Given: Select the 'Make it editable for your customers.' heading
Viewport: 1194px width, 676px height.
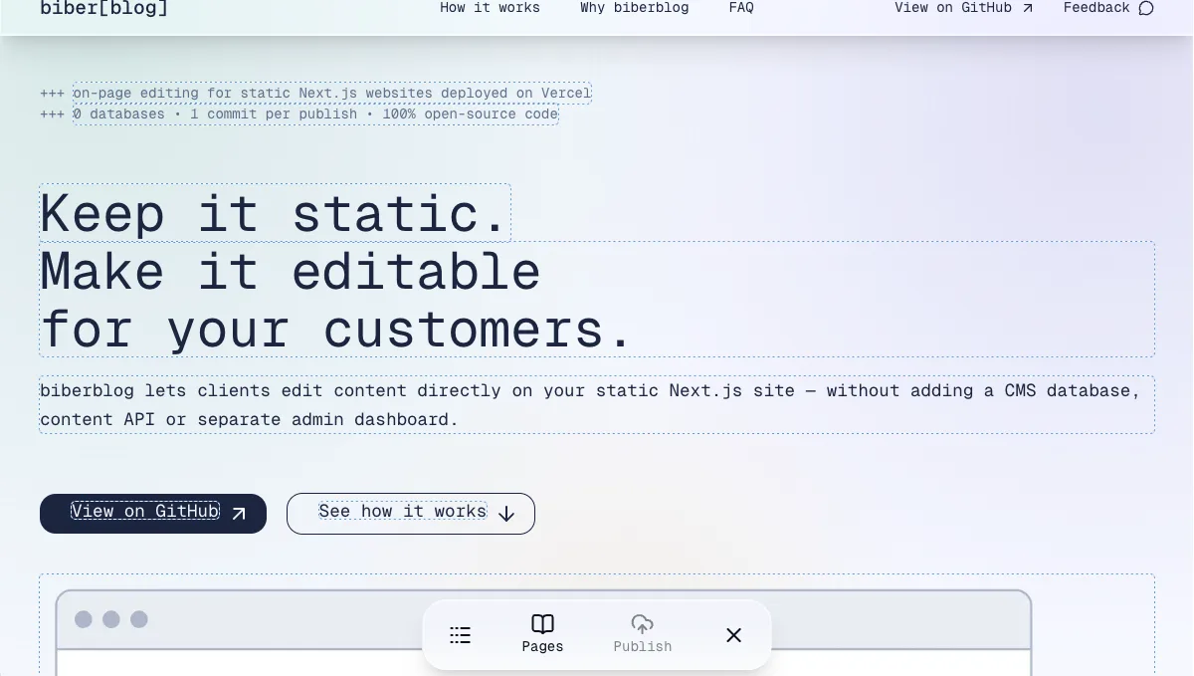Looking at the screenshot, I should [x=597, y=299].
